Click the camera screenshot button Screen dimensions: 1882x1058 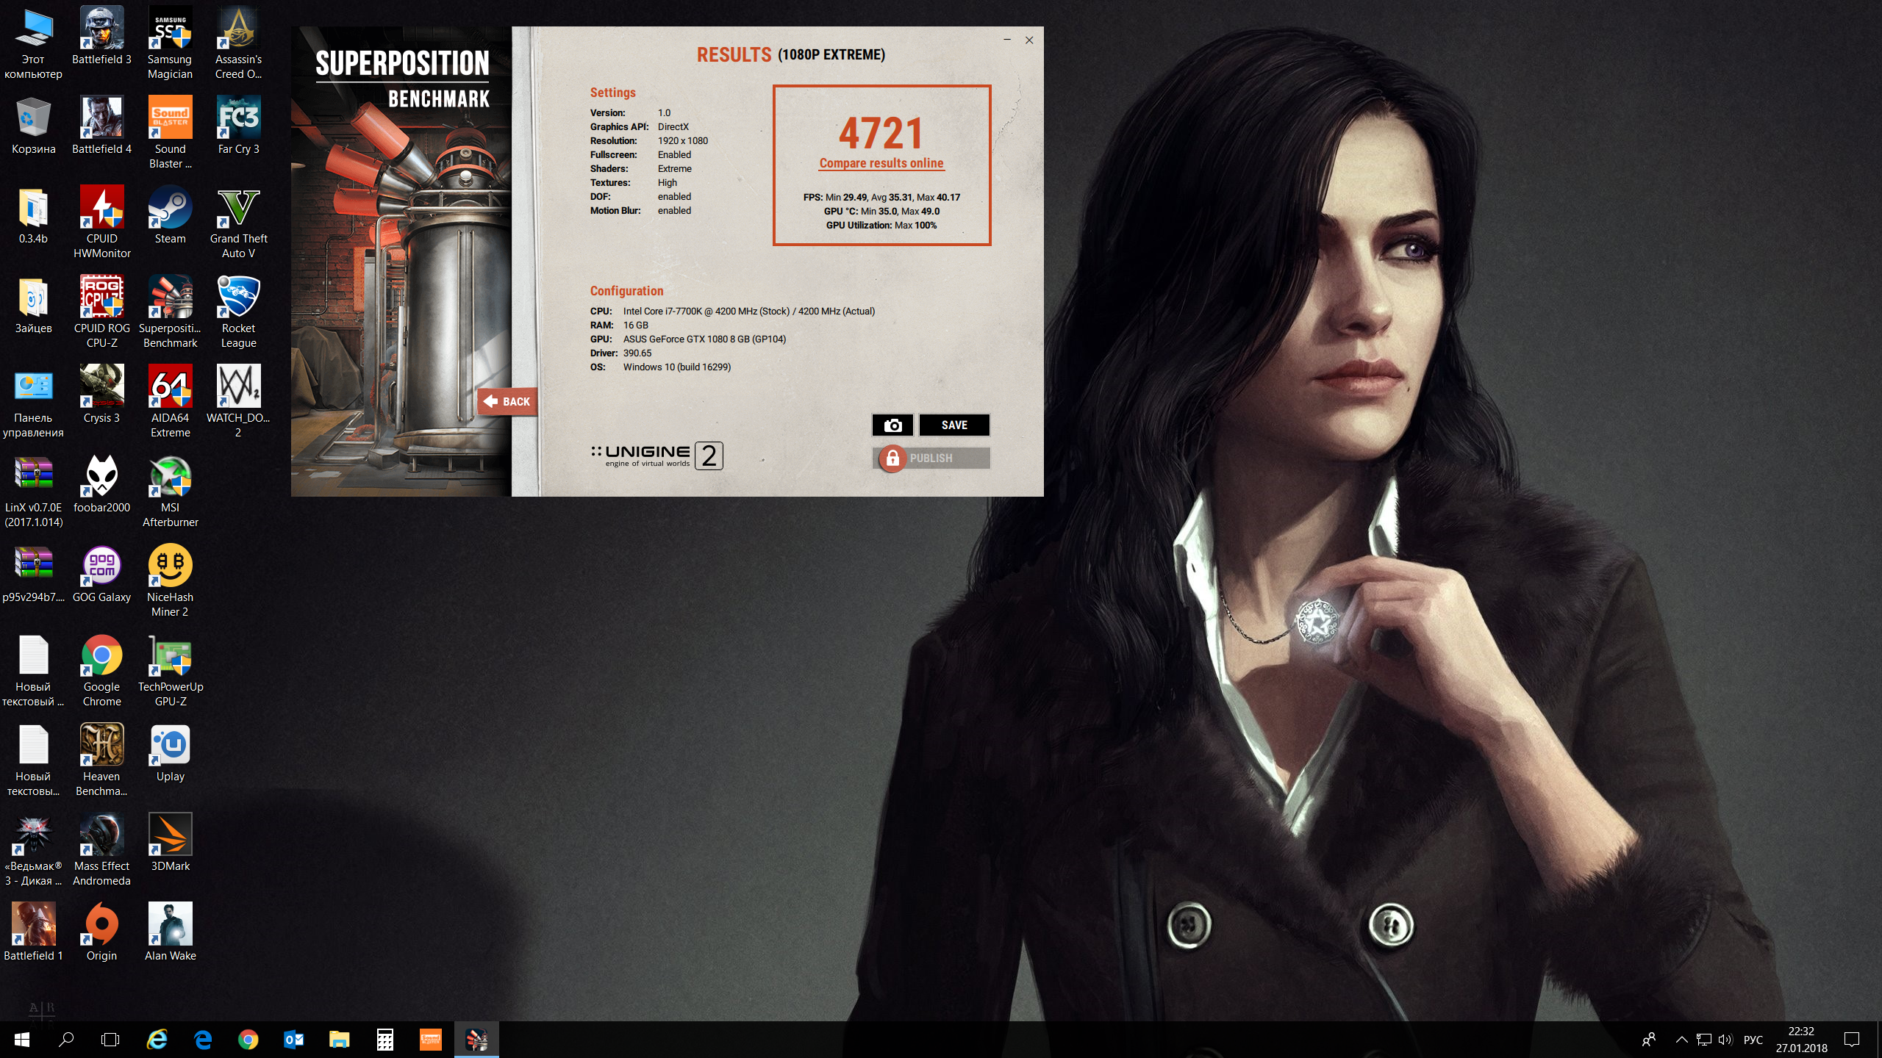tap(892, 425)
